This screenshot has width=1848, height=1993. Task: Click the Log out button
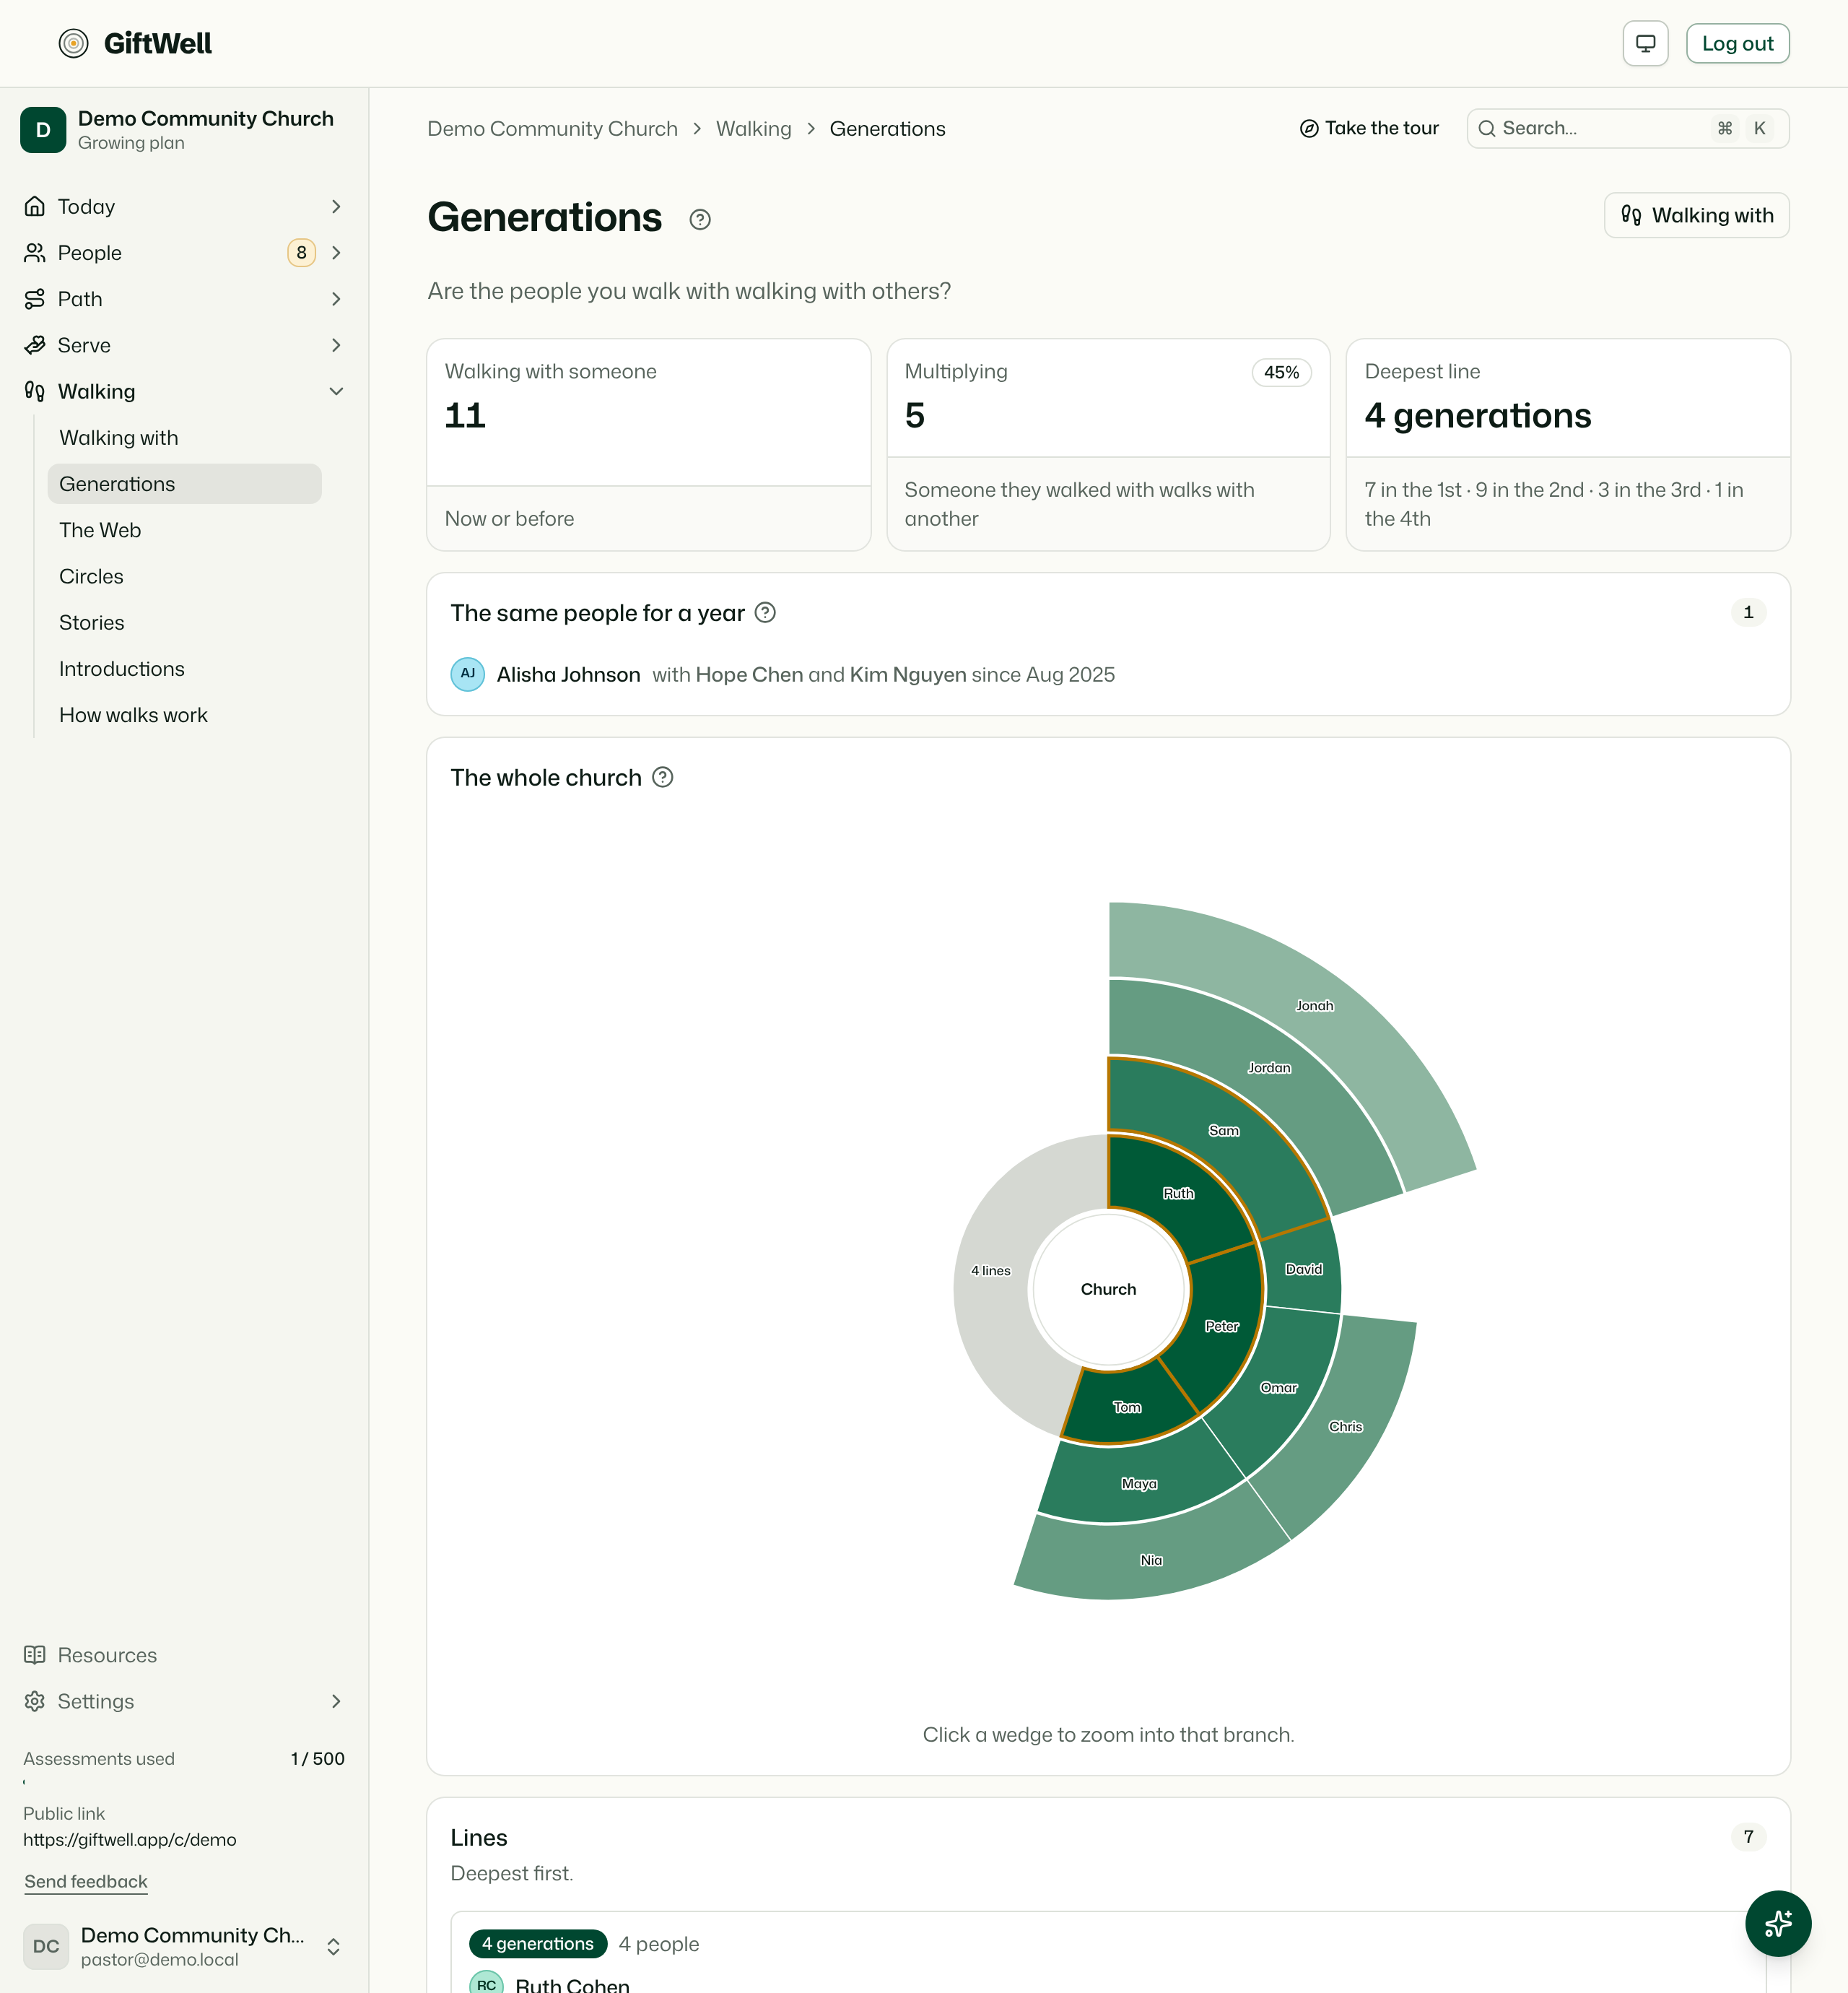pyautogui.click(x=1737, y=43)
